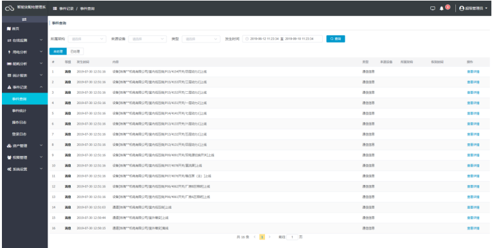This screenshot has width=492, height=248.
Task: Click the 首页 map icon in sidebar
Action: coord(9,28)
